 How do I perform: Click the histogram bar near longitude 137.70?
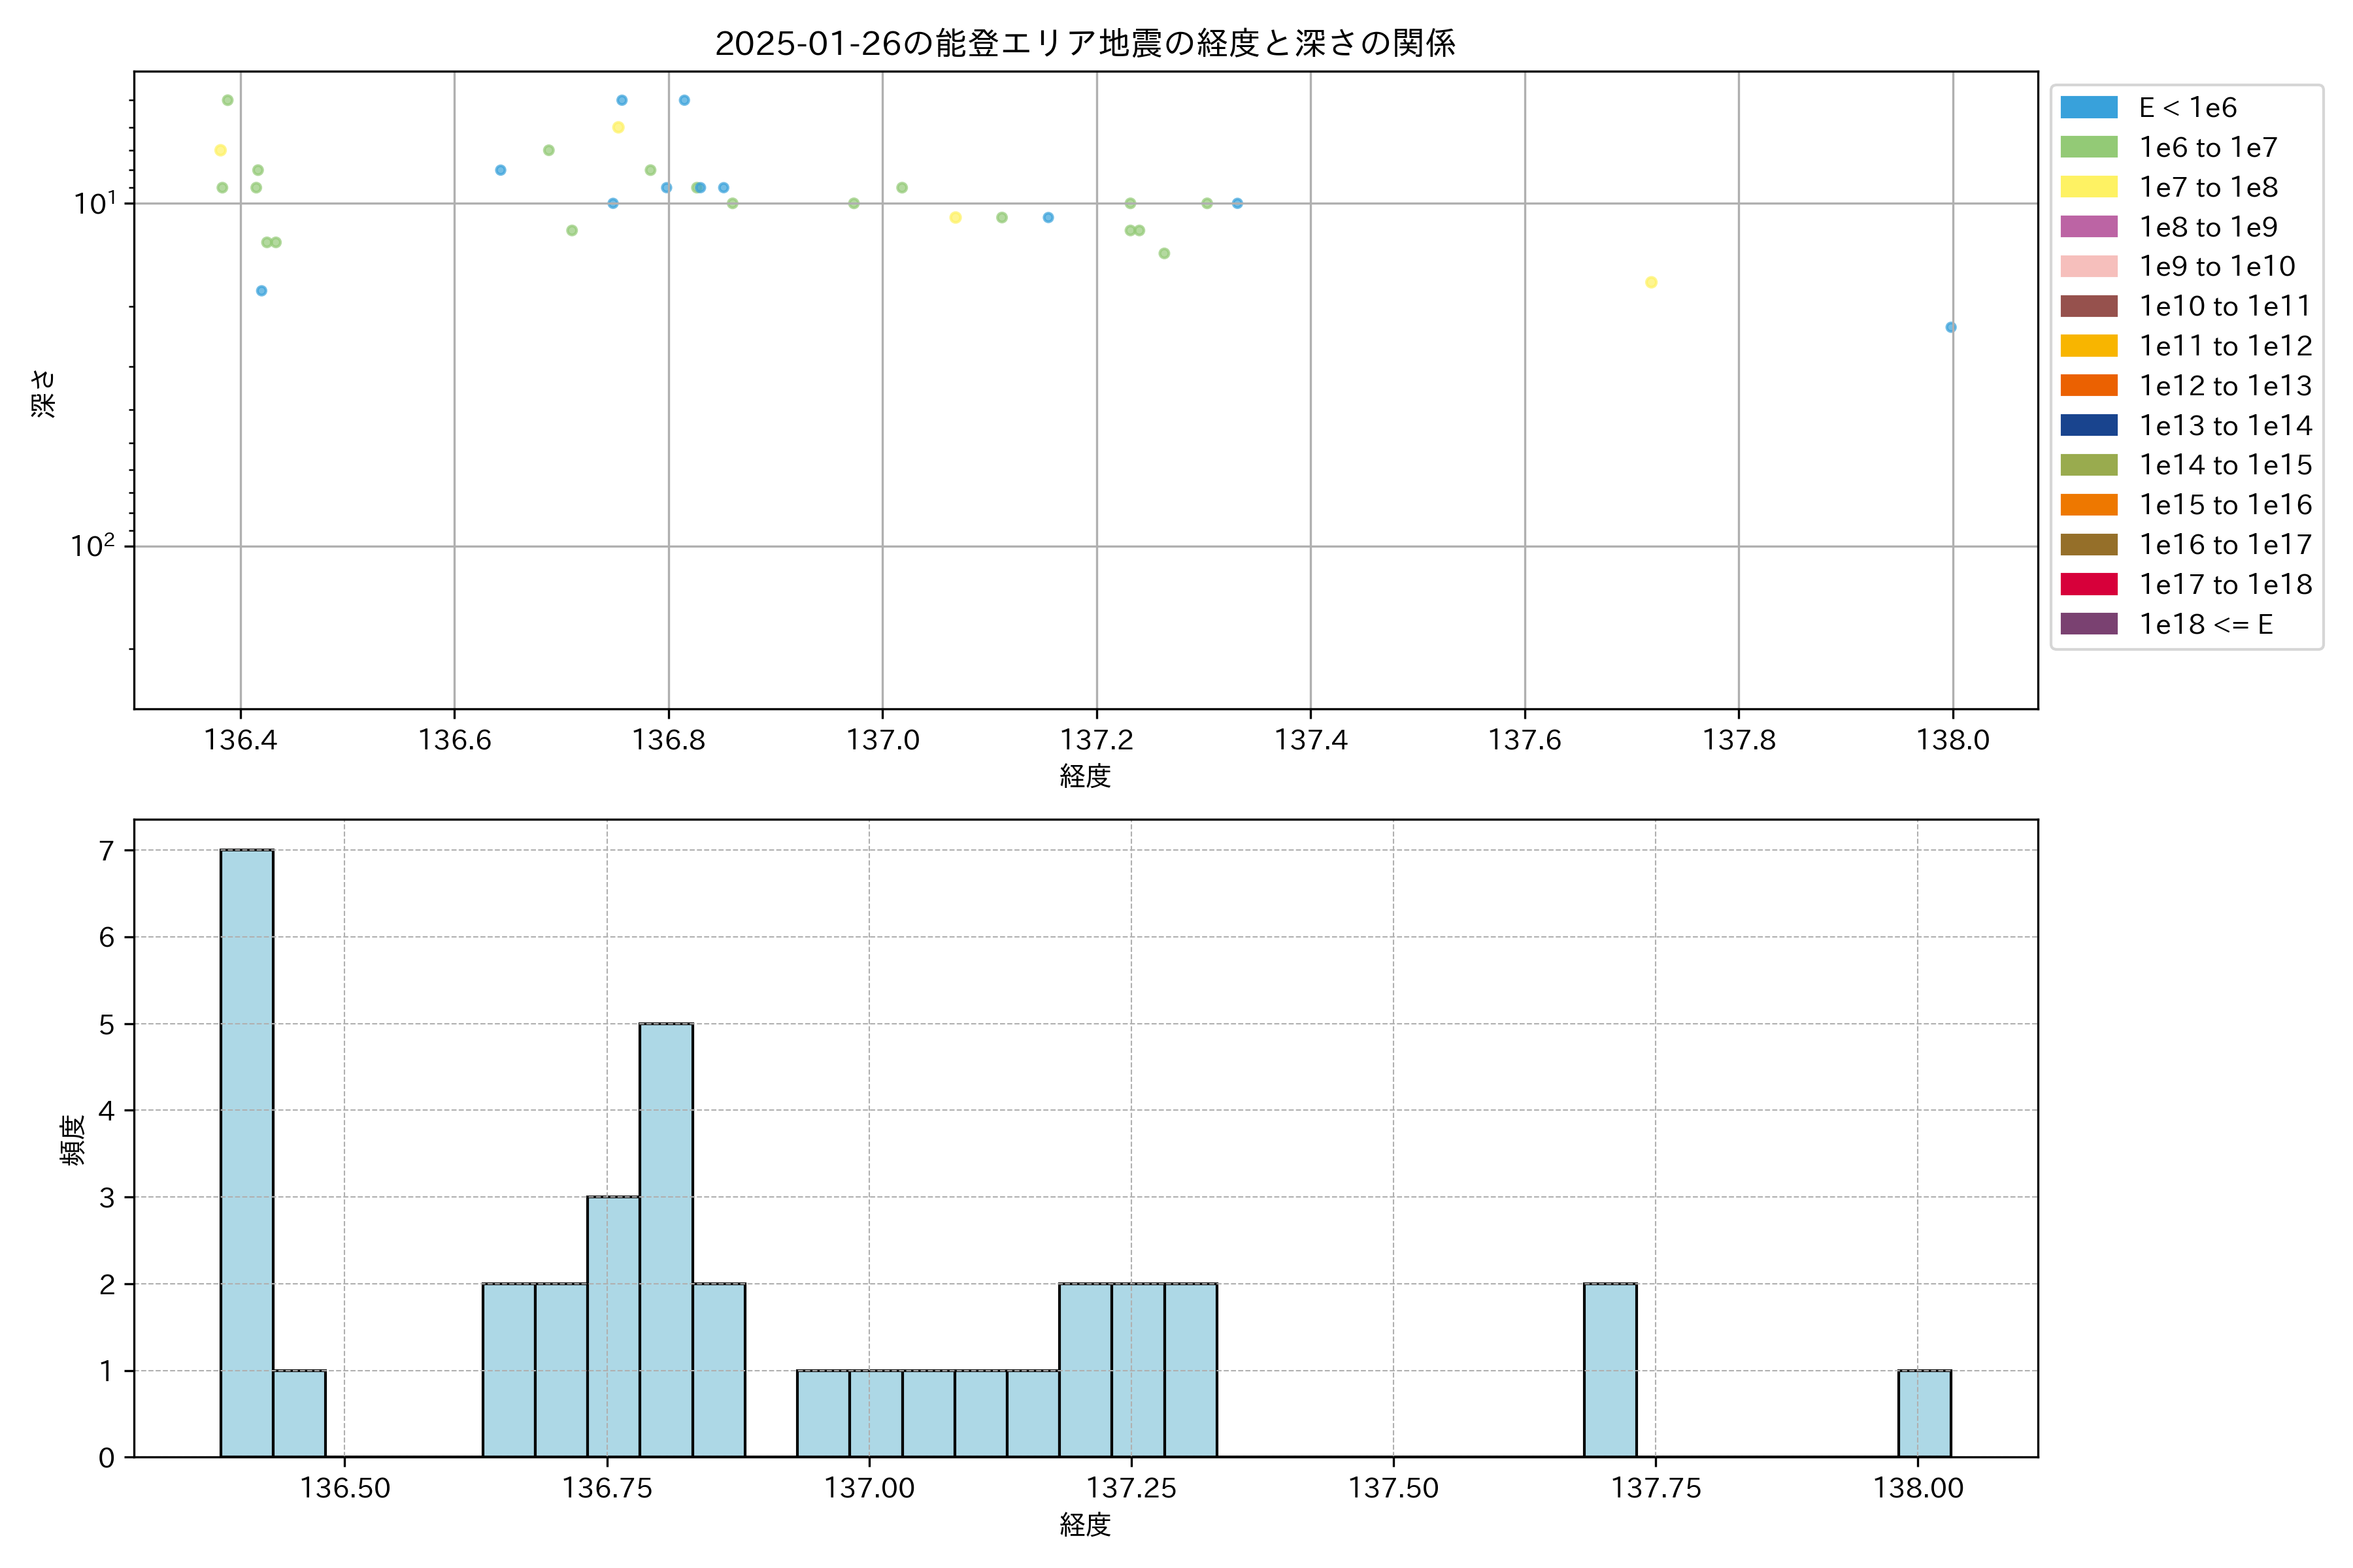pos(1610,1370)
